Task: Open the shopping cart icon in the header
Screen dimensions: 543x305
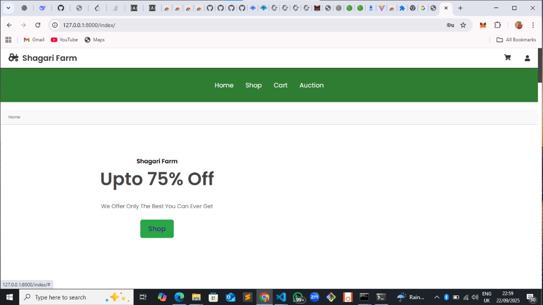Action: 507,57
